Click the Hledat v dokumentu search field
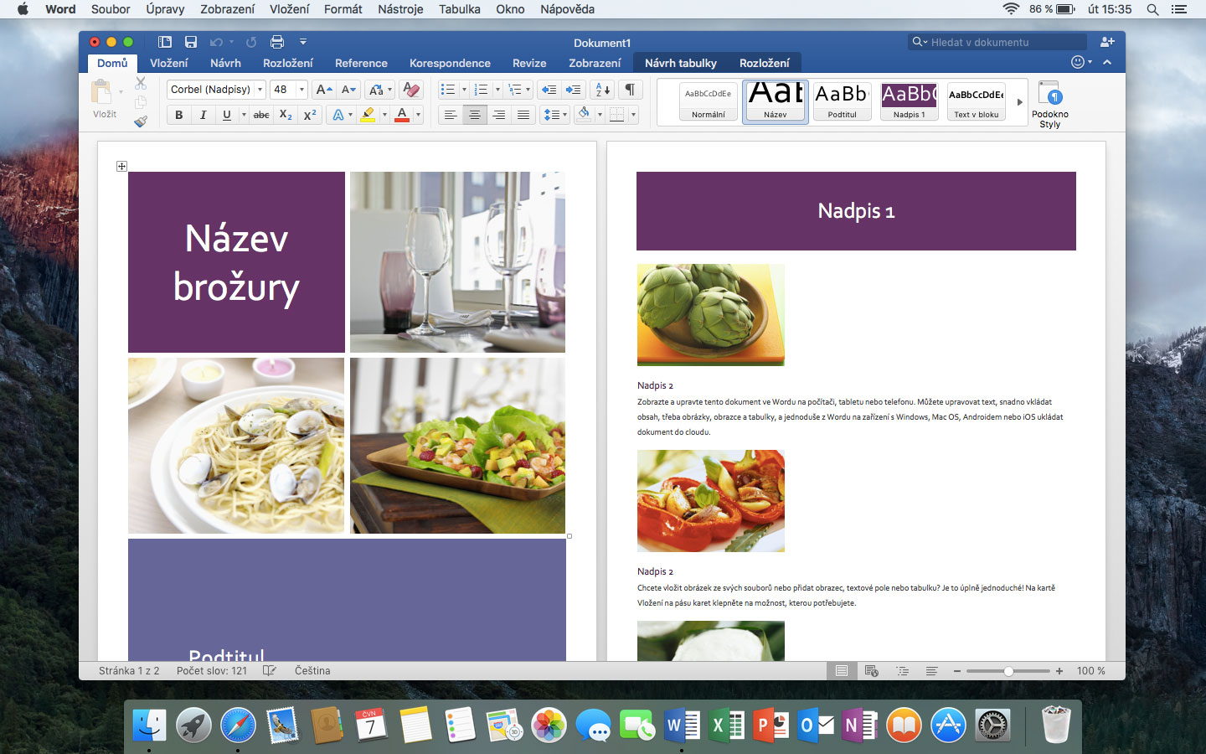 click(x=997, y=42)
